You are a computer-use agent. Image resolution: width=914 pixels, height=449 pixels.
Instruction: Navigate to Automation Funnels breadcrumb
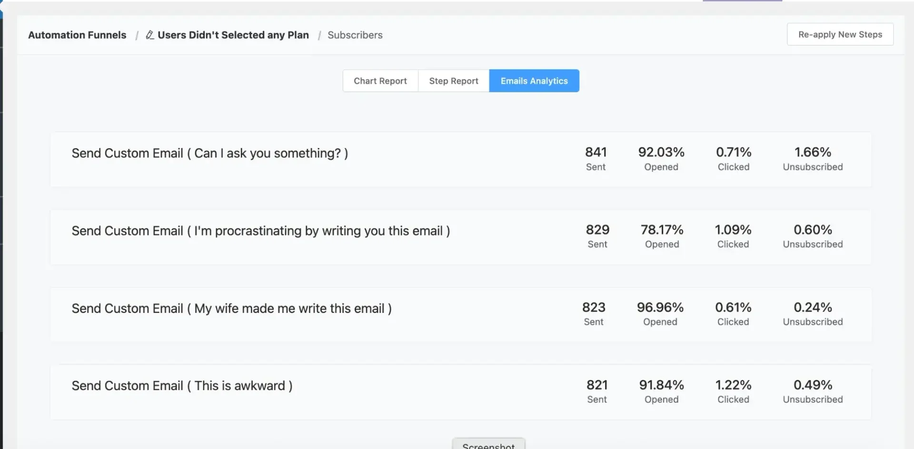[77, 35]
